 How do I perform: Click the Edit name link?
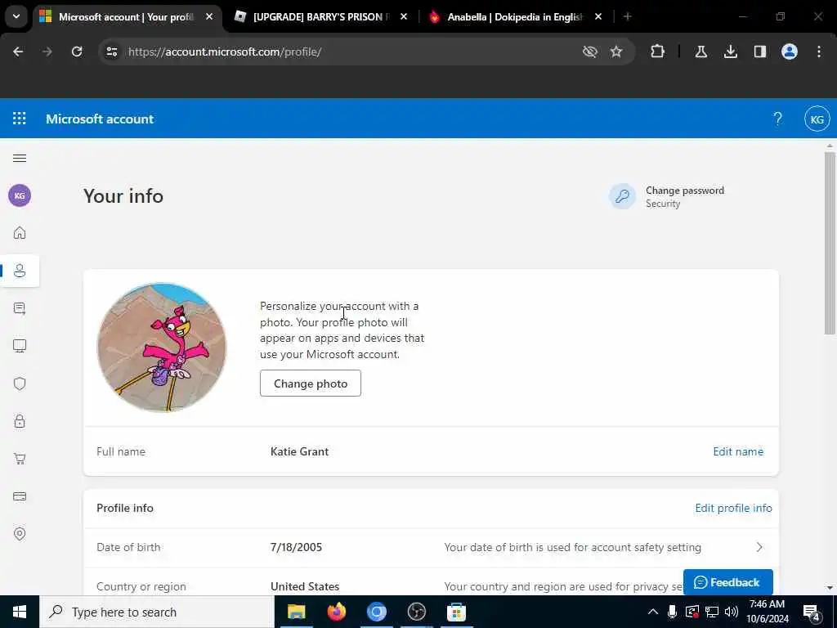click(x=738, y=451)
